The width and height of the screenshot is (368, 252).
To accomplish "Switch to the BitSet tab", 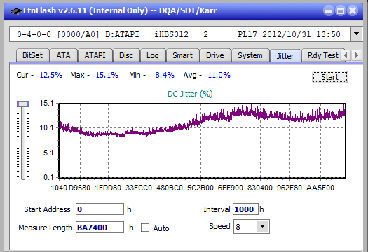I will [32, 55].
